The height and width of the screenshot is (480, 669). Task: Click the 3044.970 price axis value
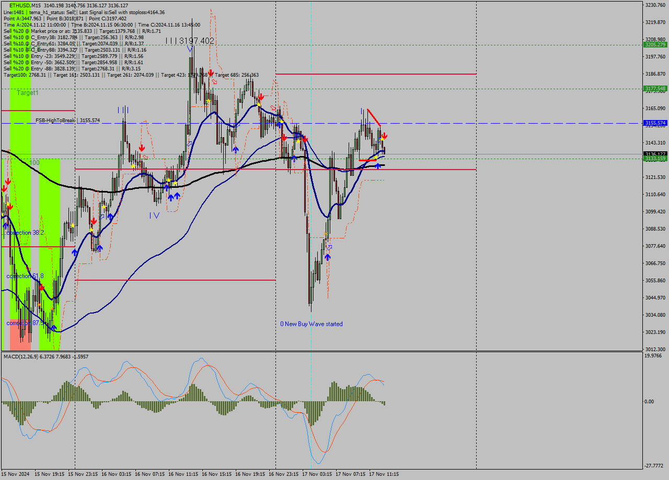[655, 298]
